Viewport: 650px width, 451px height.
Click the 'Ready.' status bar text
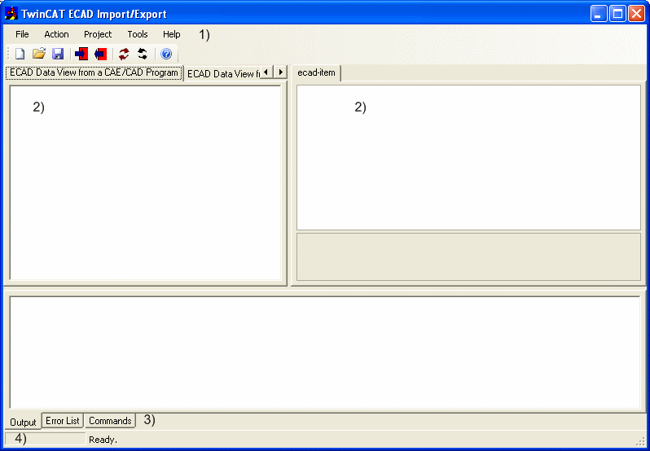[x=103, y=440]
